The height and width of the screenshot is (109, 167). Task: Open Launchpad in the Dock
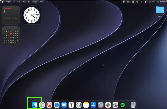[42, 105]
